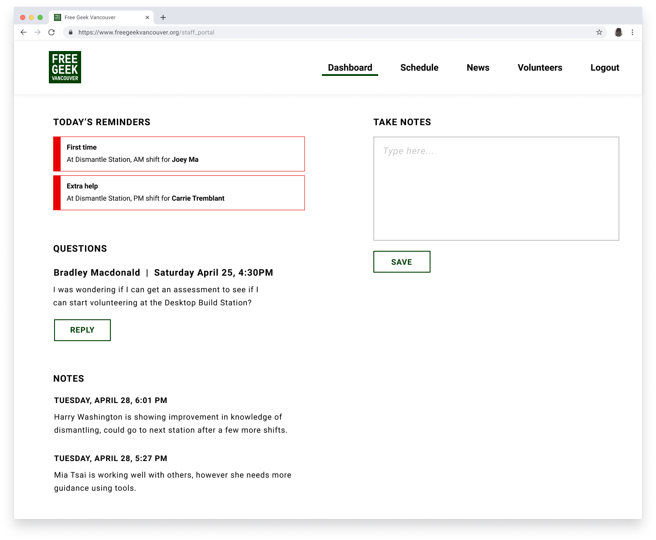View site info via lock icon
The height and width of the screenshot is (540, 656).
(x=71, y=32)
